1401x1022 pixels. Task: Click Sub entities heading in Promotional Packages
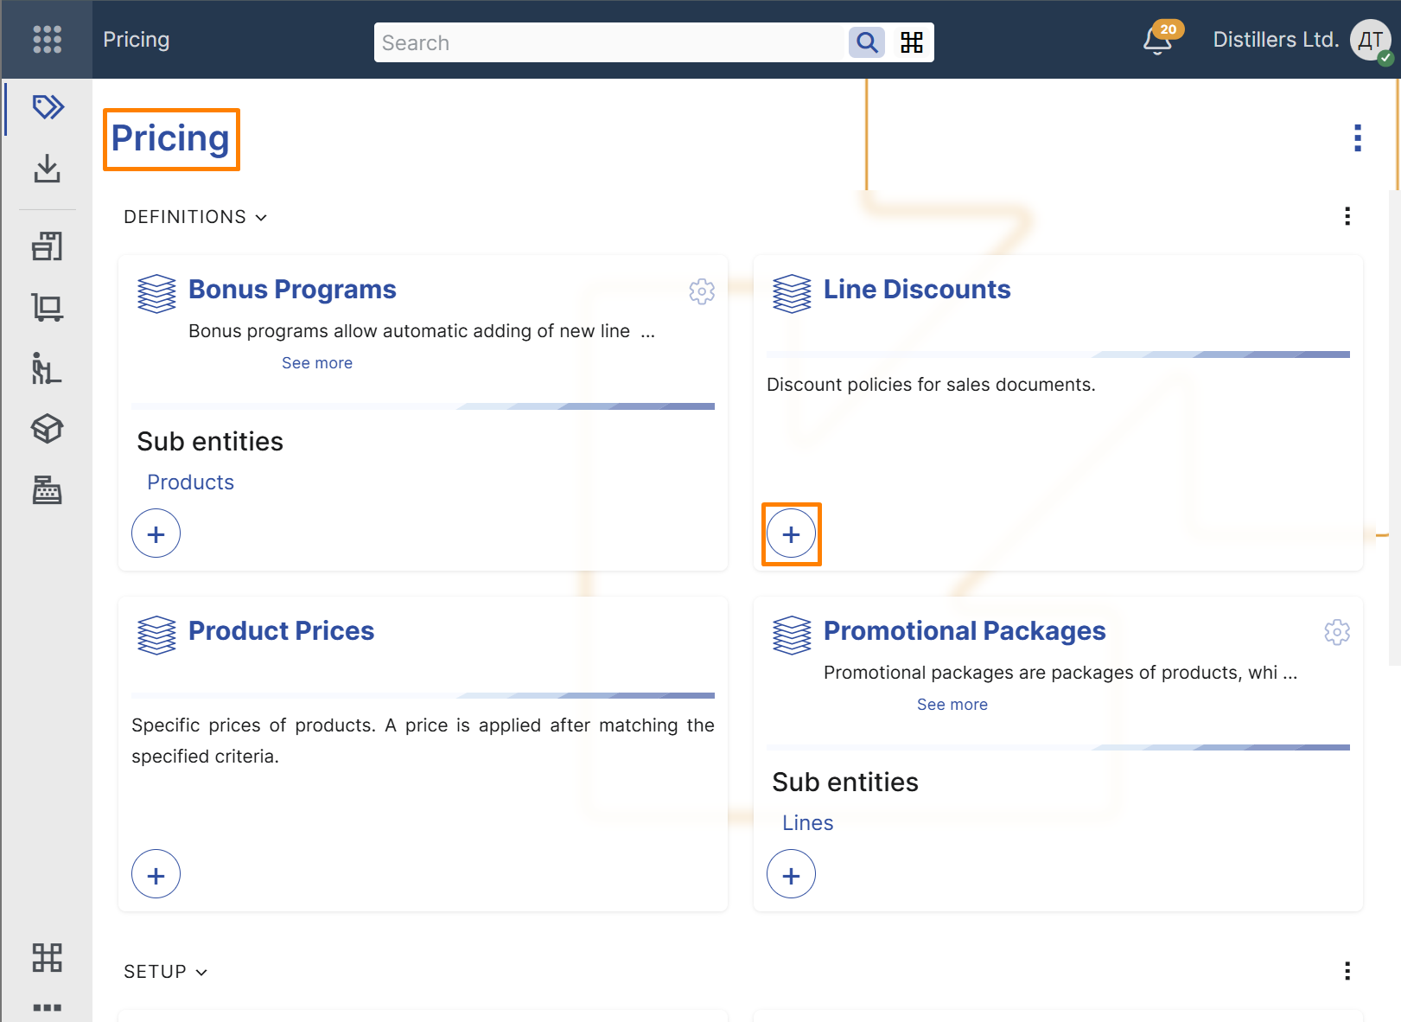(845, 782)
